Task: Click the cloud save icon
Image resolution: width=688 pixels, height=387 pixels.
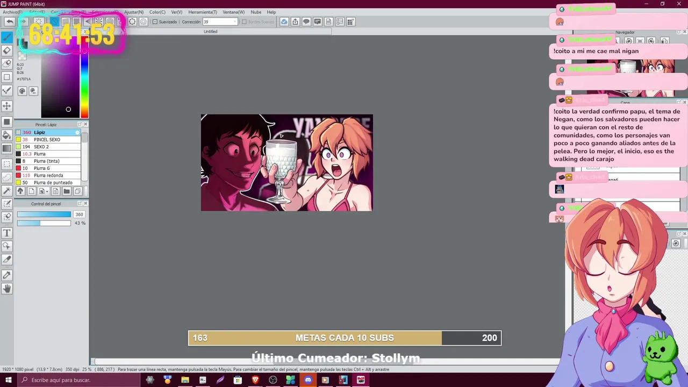Action: [x=284, y=21]
